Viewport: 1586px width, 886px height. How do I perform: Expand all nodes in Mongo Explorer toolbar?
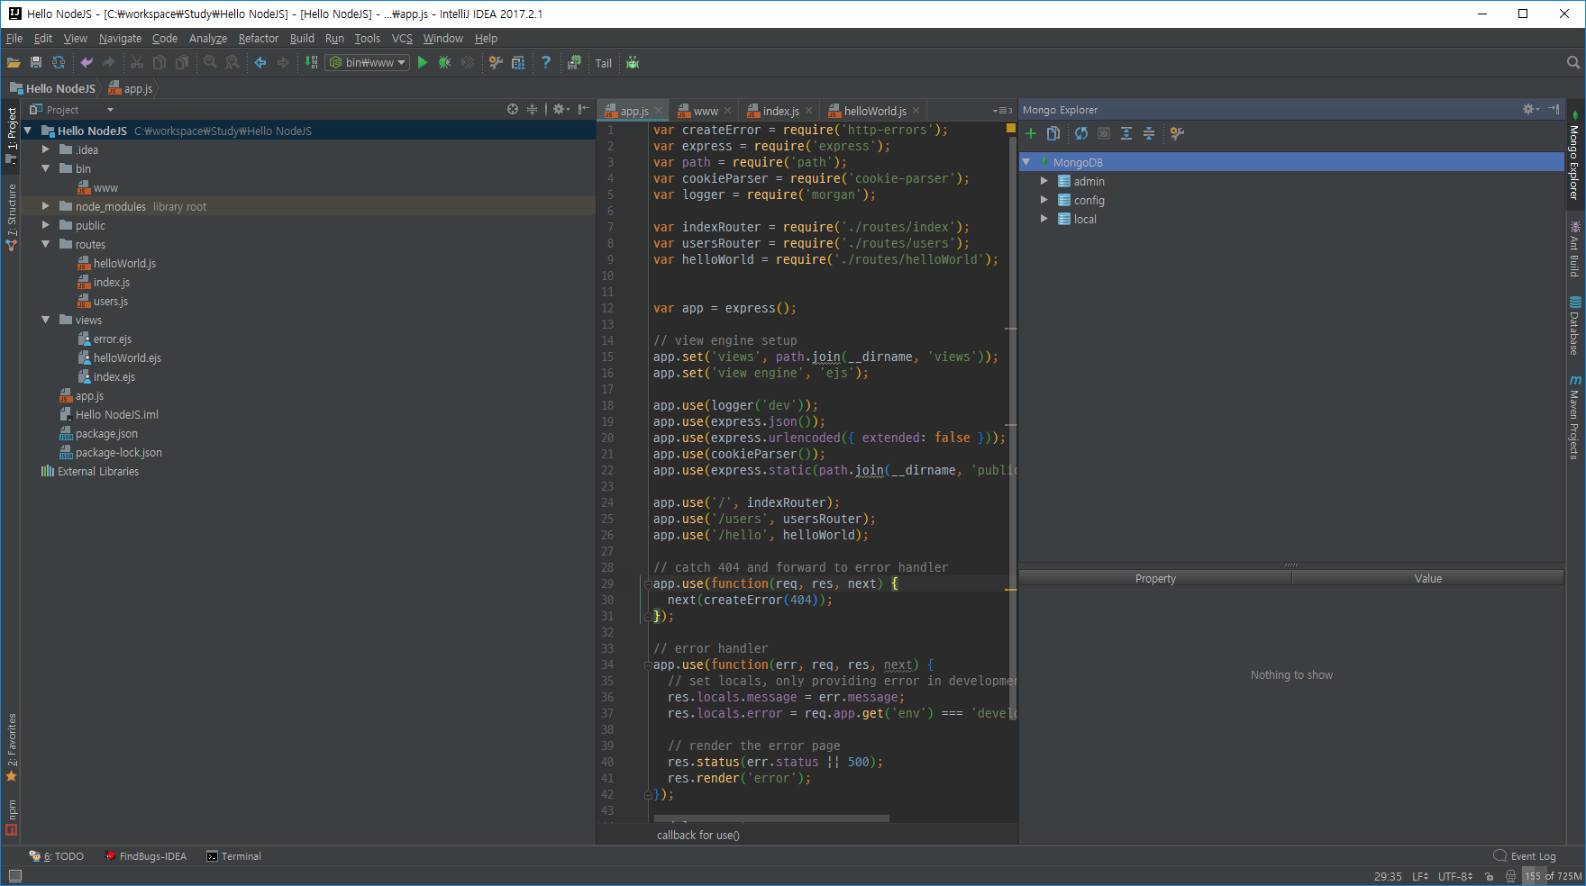pos(1126,133)
